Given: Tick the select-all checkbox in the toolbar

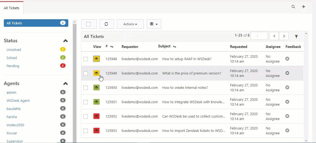Looking at the screenshot, I should (88, 24).
